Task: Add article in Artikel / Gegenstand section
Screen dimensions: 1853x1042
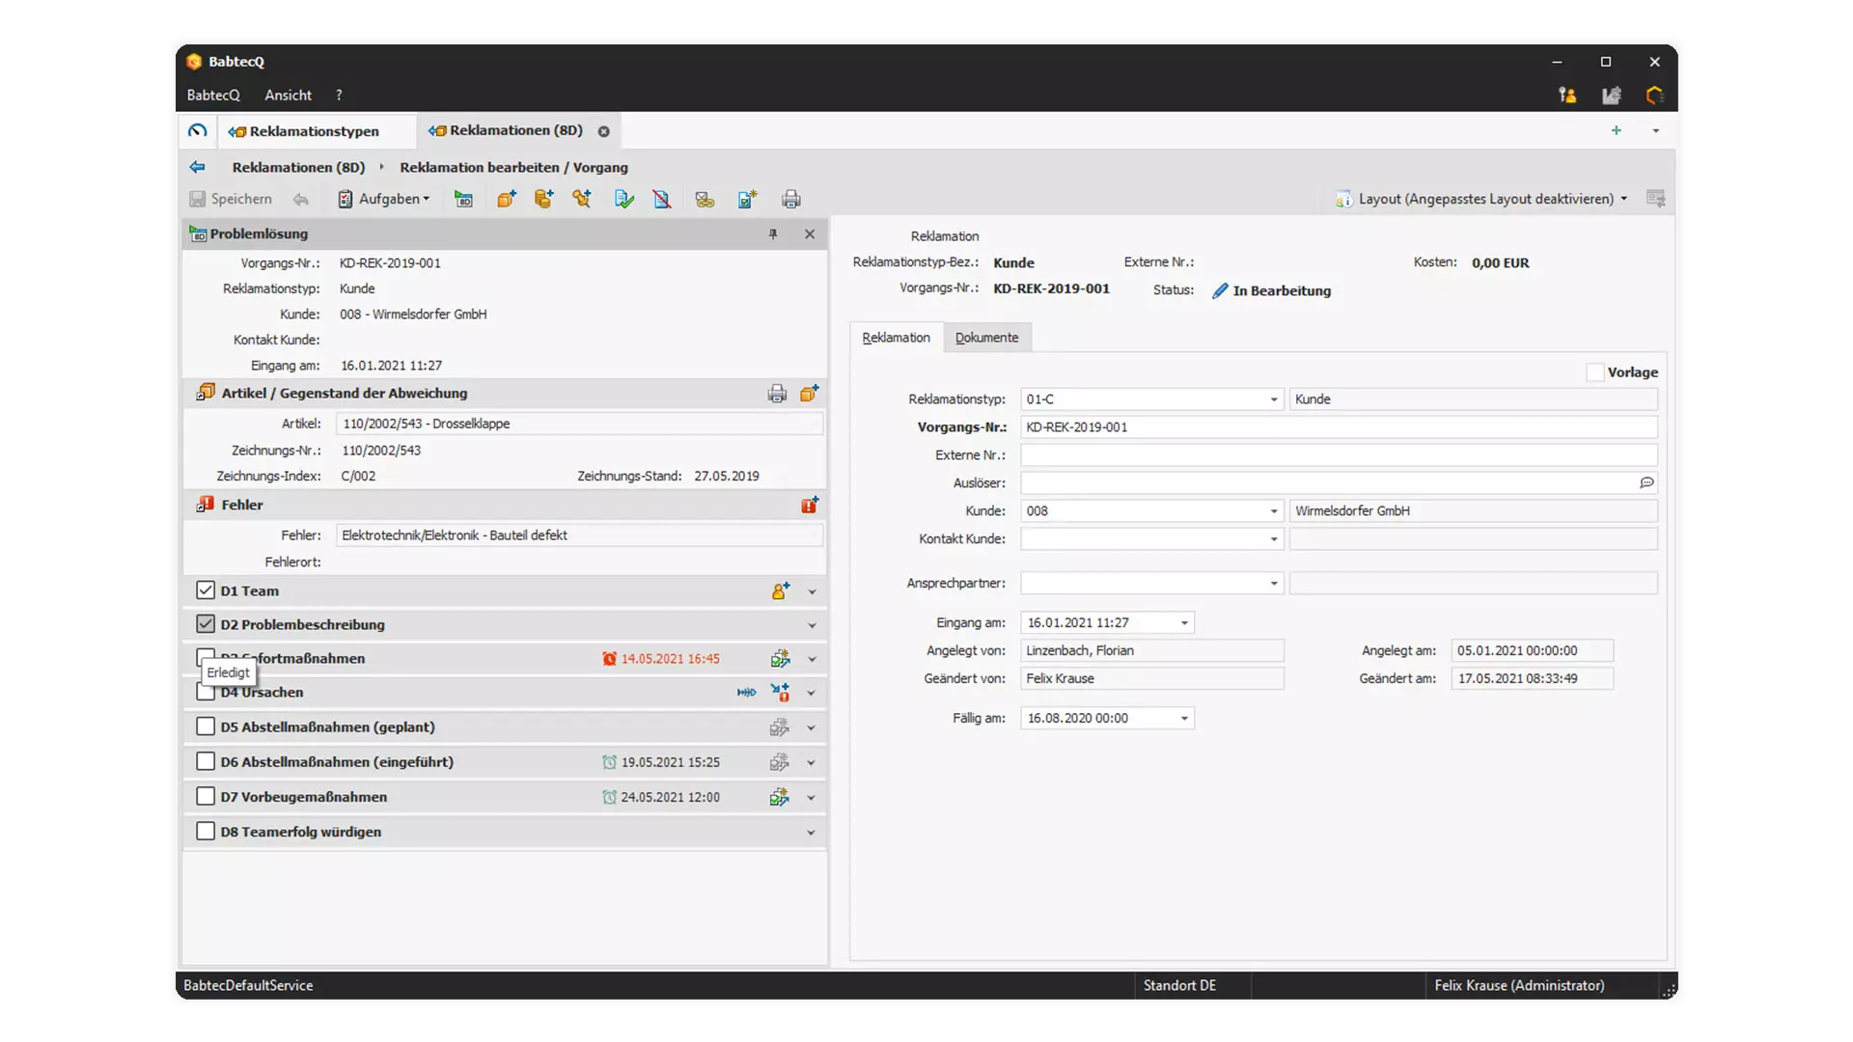Action: [809, 393]
